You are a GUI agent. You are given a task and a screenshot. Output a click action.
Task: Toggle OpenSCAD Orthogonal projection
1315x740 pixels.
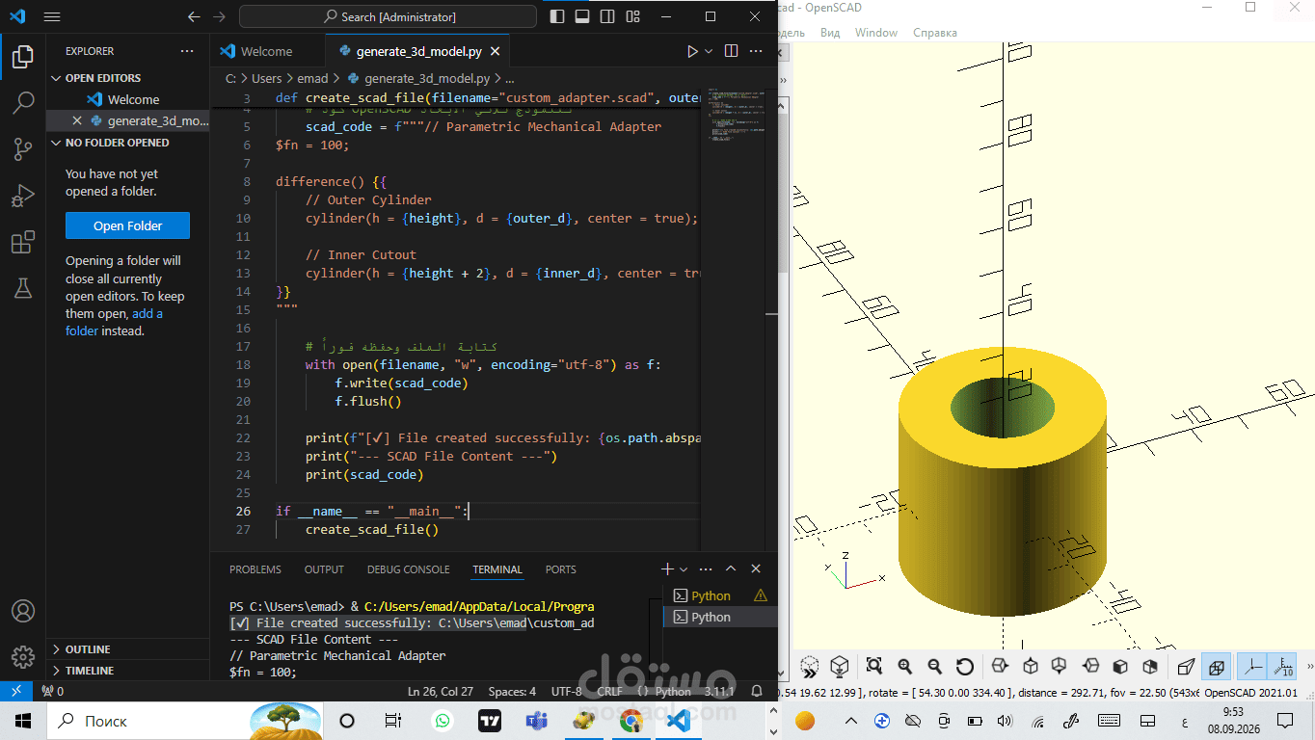(x=1217, y=666)
